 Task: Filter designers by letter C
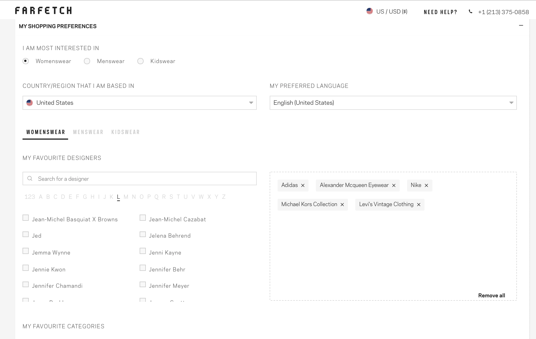click(x=55, y=197)
